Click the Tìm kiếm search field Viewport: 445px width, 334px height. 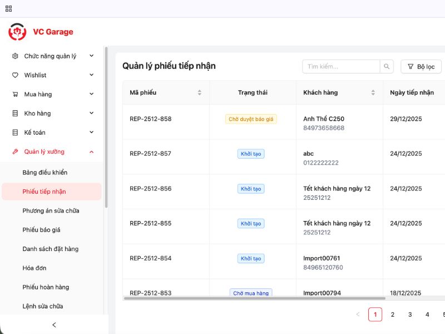[341, 67]
